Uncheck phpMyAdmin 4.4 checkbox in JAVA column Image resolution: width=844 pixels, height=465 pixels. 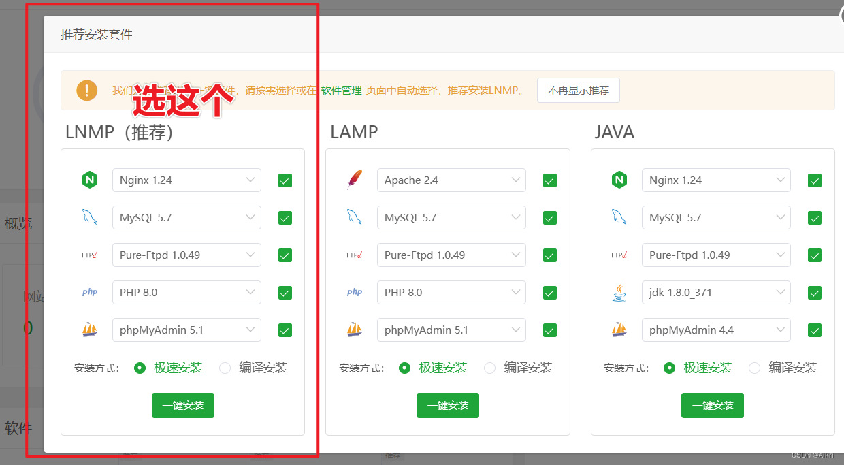pos(814,330)
